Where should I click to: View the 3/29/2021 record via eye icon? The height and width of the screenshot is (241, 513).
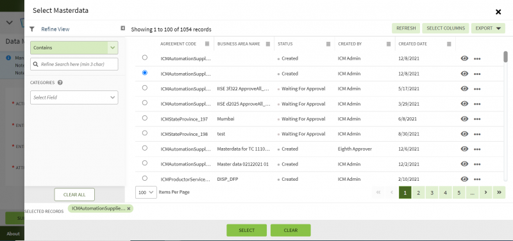point(464,104)
